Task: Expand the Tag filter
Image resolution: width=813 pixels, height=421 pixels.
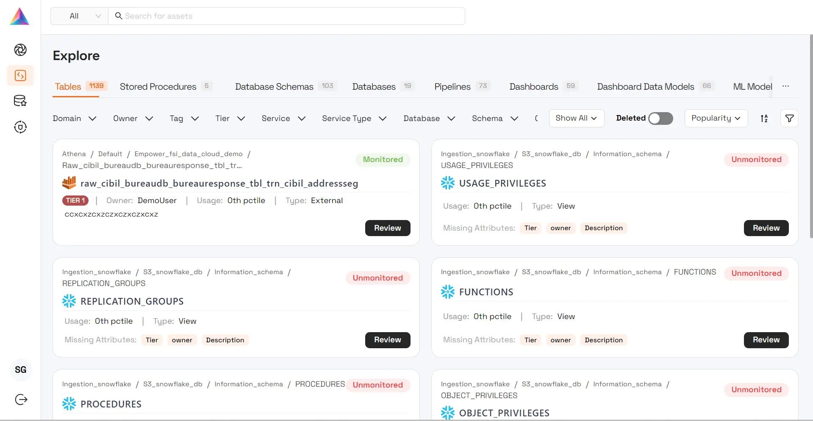Action: (184, 118)
